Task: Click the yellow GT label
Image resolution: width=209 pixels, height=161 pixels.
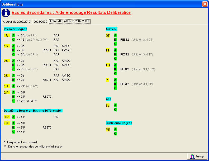Action: tap(108, 36)
